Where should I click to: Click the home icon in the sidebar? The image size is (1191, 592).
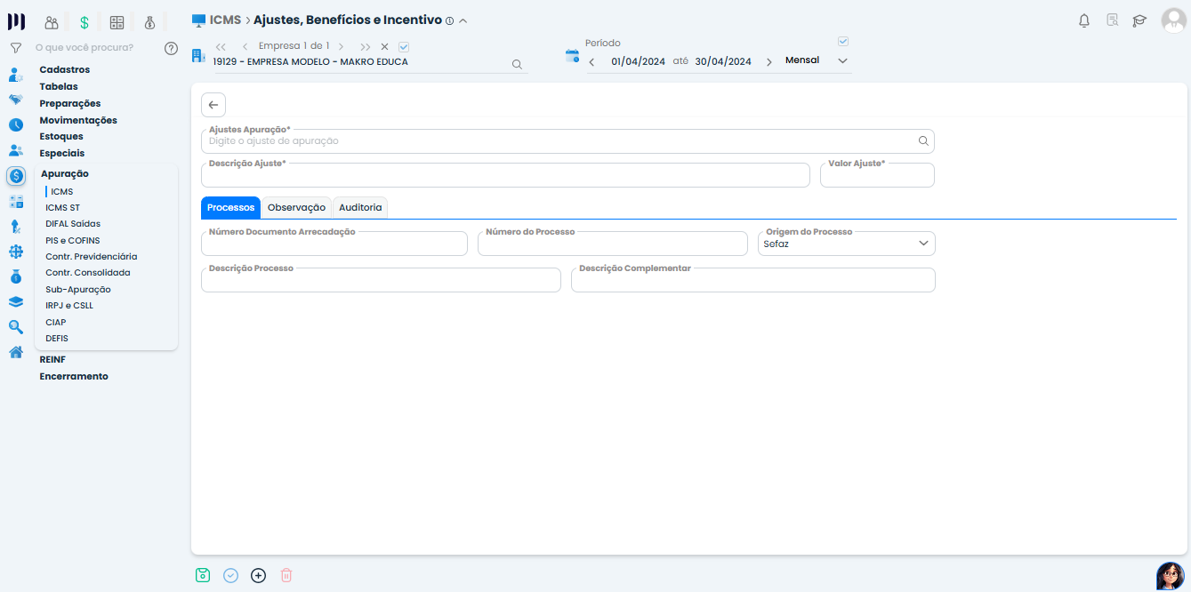point(16,352)
